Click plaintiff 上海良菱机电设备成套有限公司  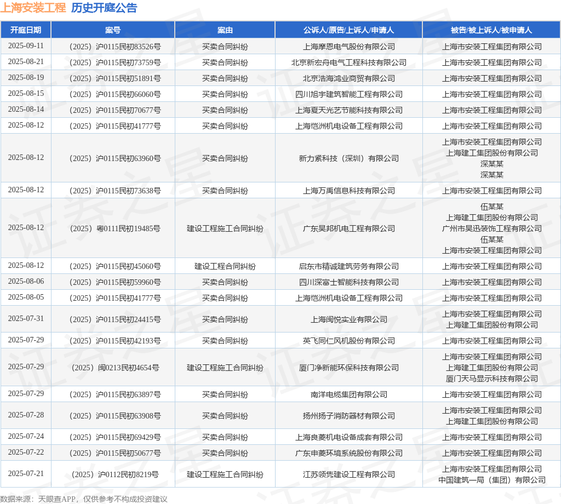click(349, 438)
